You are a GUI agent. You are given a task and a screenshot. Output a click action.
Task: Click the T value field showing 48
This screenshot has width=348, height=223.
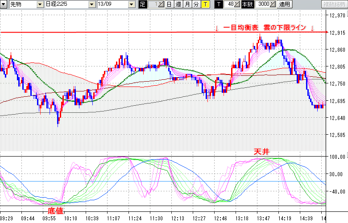click(x=231, y=4)
